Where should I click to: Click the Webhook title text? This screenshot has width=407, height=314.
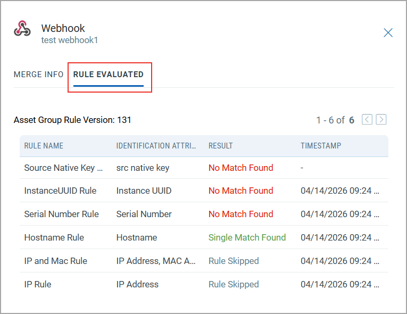[x=63, y=28]
